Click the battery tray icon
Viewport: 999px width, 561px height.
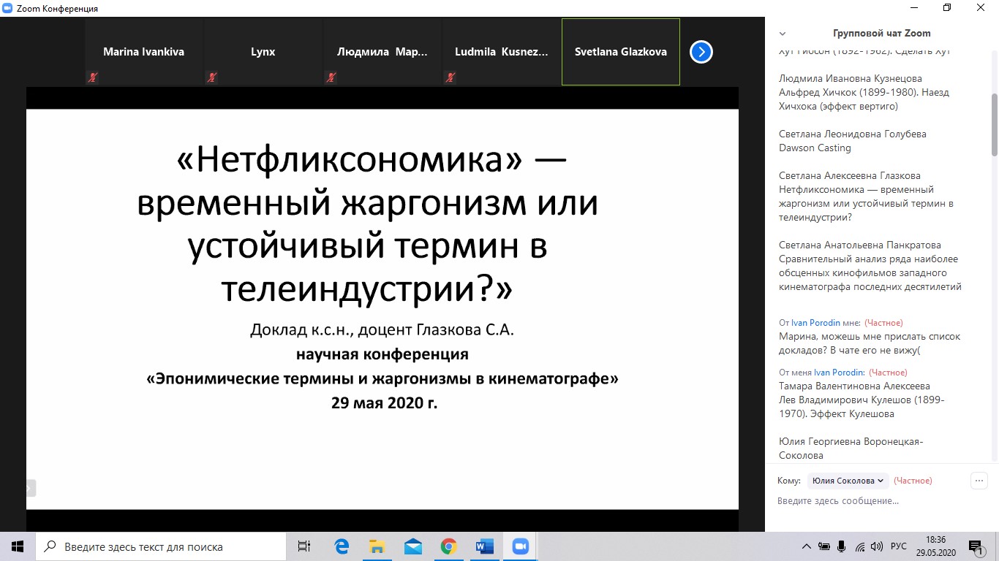[824, 546]
